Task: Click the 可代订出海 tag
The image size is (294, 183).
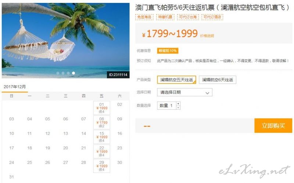Action: click(x=188, y=17)
